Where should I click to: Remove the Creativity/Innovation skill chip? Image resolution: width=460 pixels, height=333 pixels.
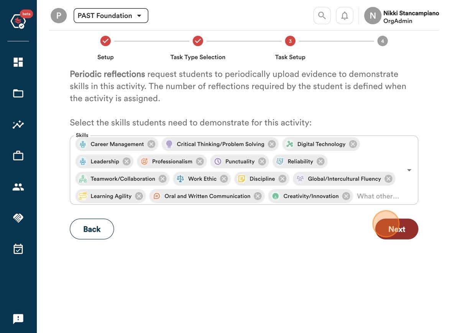346,196
